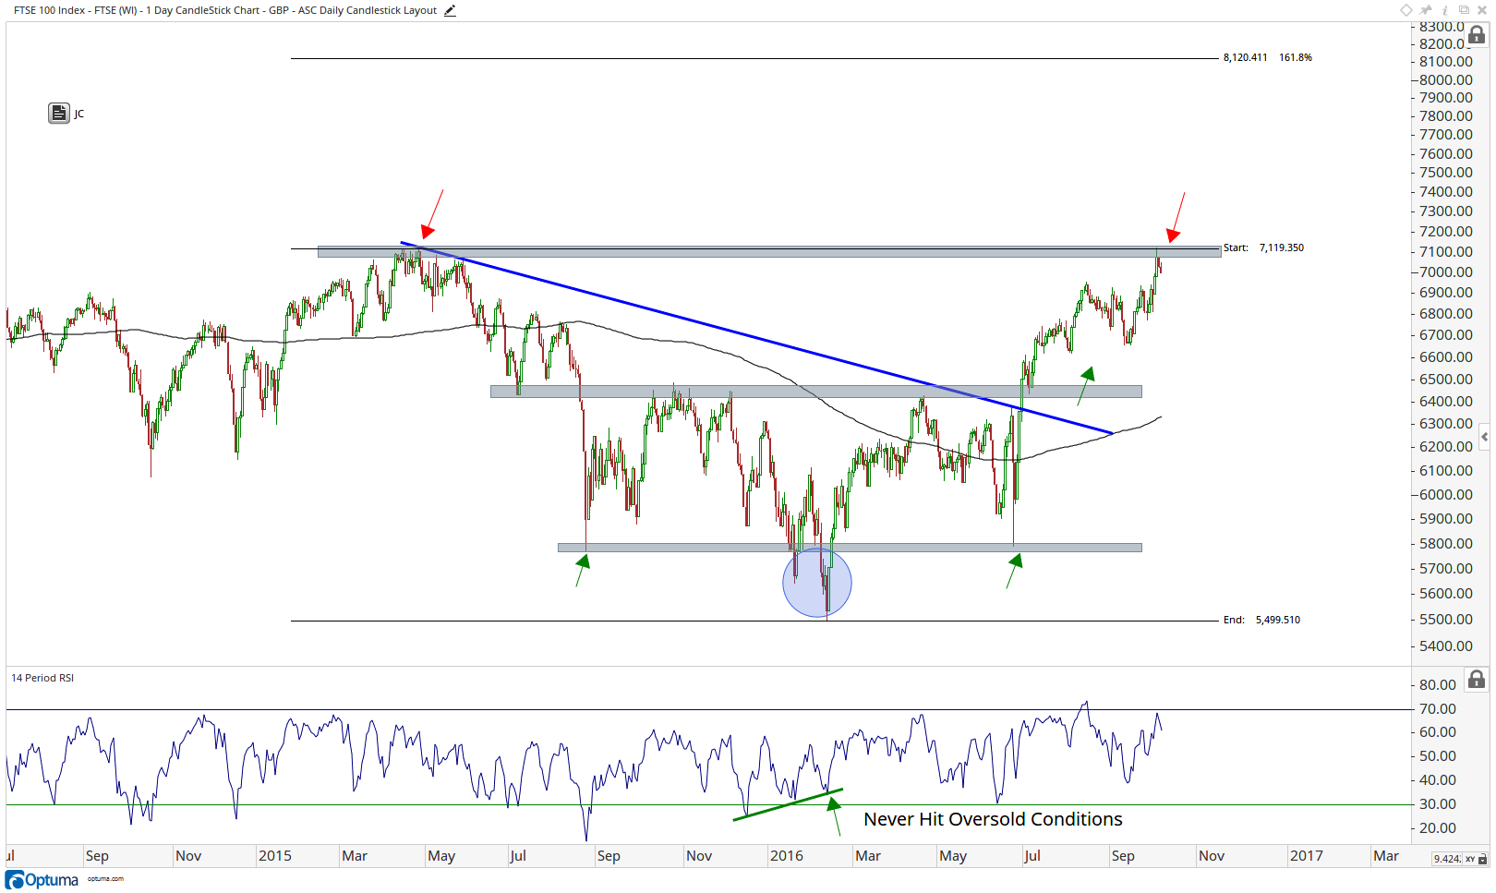
Task: Click the Optuma logo
Action: [42, 879]
